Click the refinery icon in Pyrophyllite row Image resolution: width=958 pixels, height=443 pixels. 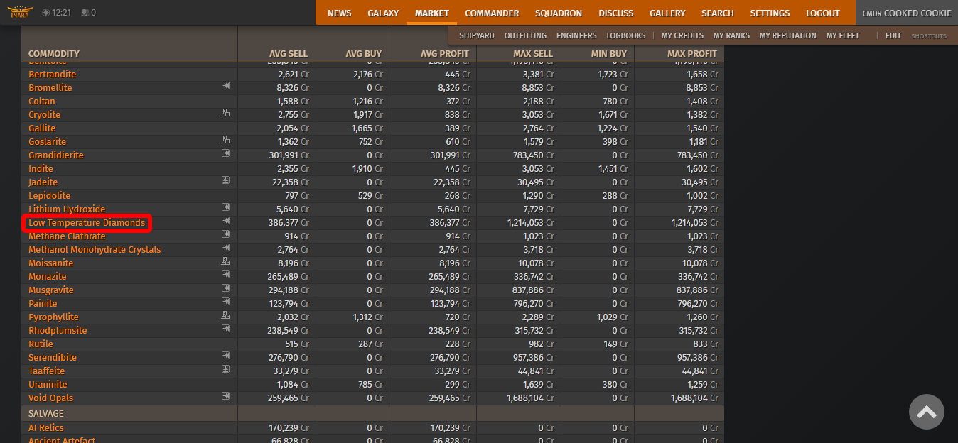[226, 316]
